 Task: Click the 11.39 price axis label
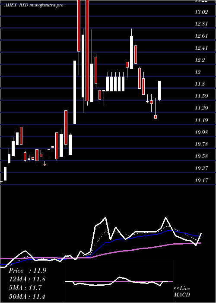coord(201,108)
